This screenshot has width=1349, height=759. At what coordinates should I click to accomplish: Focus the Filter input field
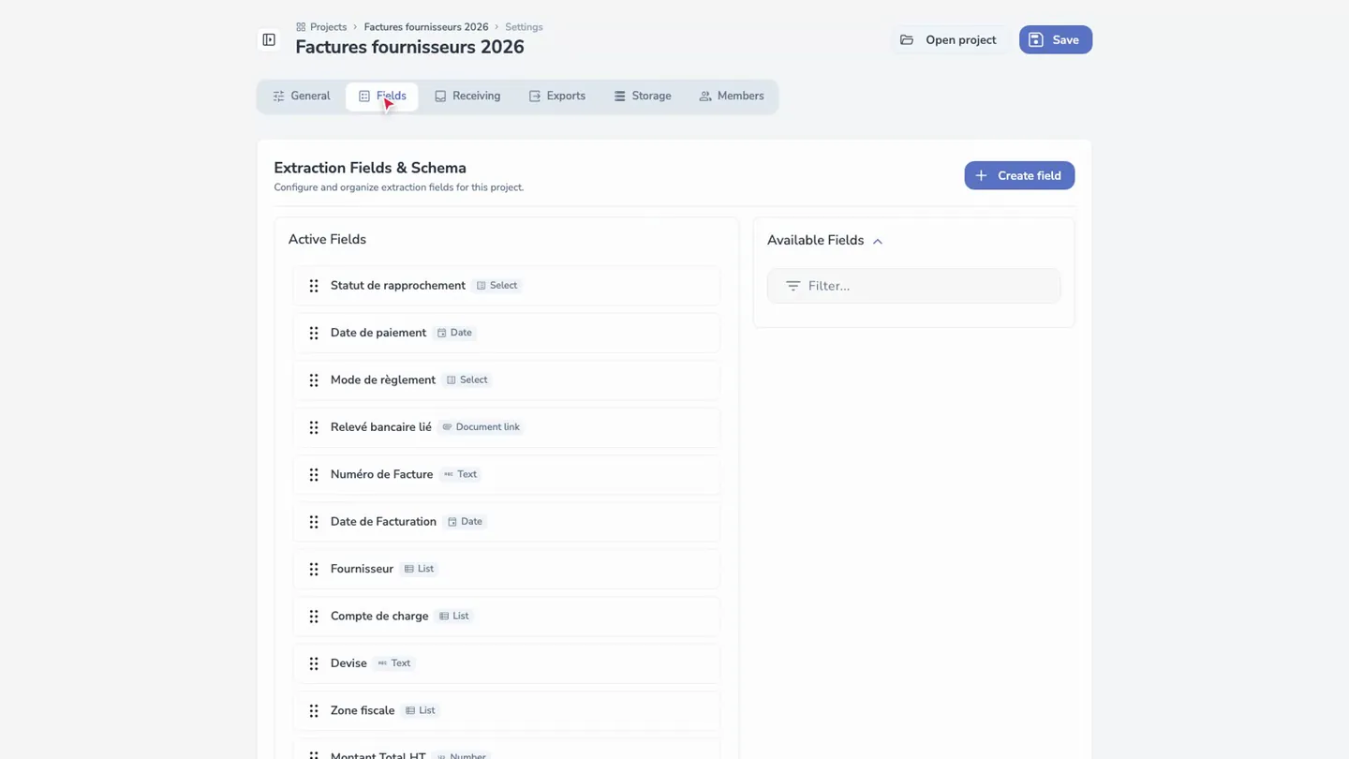913,286
